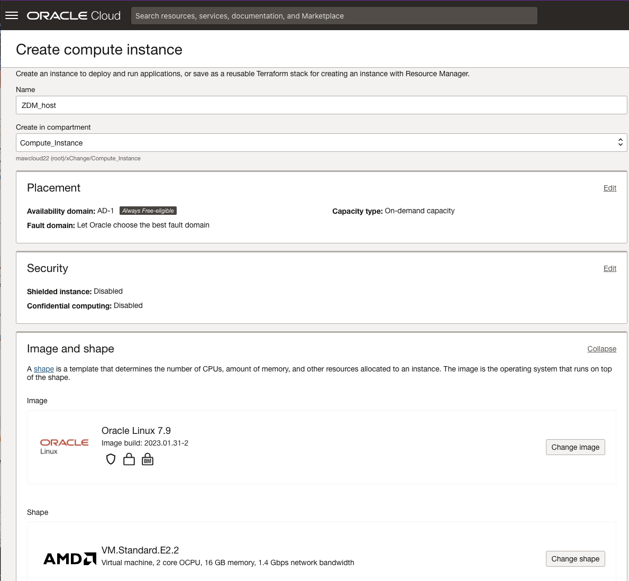629x581 pixels.
Task: Collapse the Image and shape section
Action: (x=601, y=349)
